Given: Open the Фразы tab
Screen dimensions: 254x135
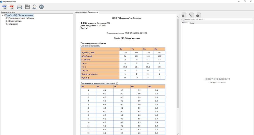Looking at the screenshot, I should tap(192, 23).
